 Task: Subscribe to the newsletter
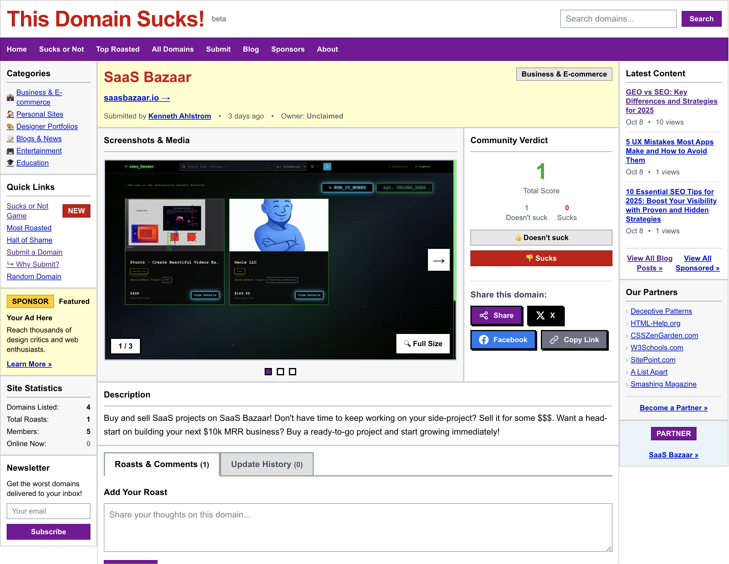[x=48, y=531]
